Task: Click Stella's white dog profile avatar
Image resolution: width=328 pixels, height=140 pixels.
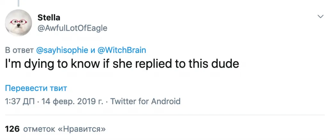Action: pos(19,23)
